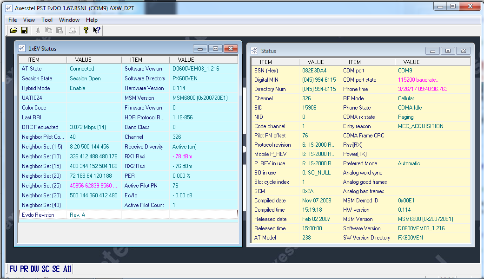Viewport: 484px width, 279px height.
Task: Click Pilot PN offset value 76
Action: tap(305, 136)
